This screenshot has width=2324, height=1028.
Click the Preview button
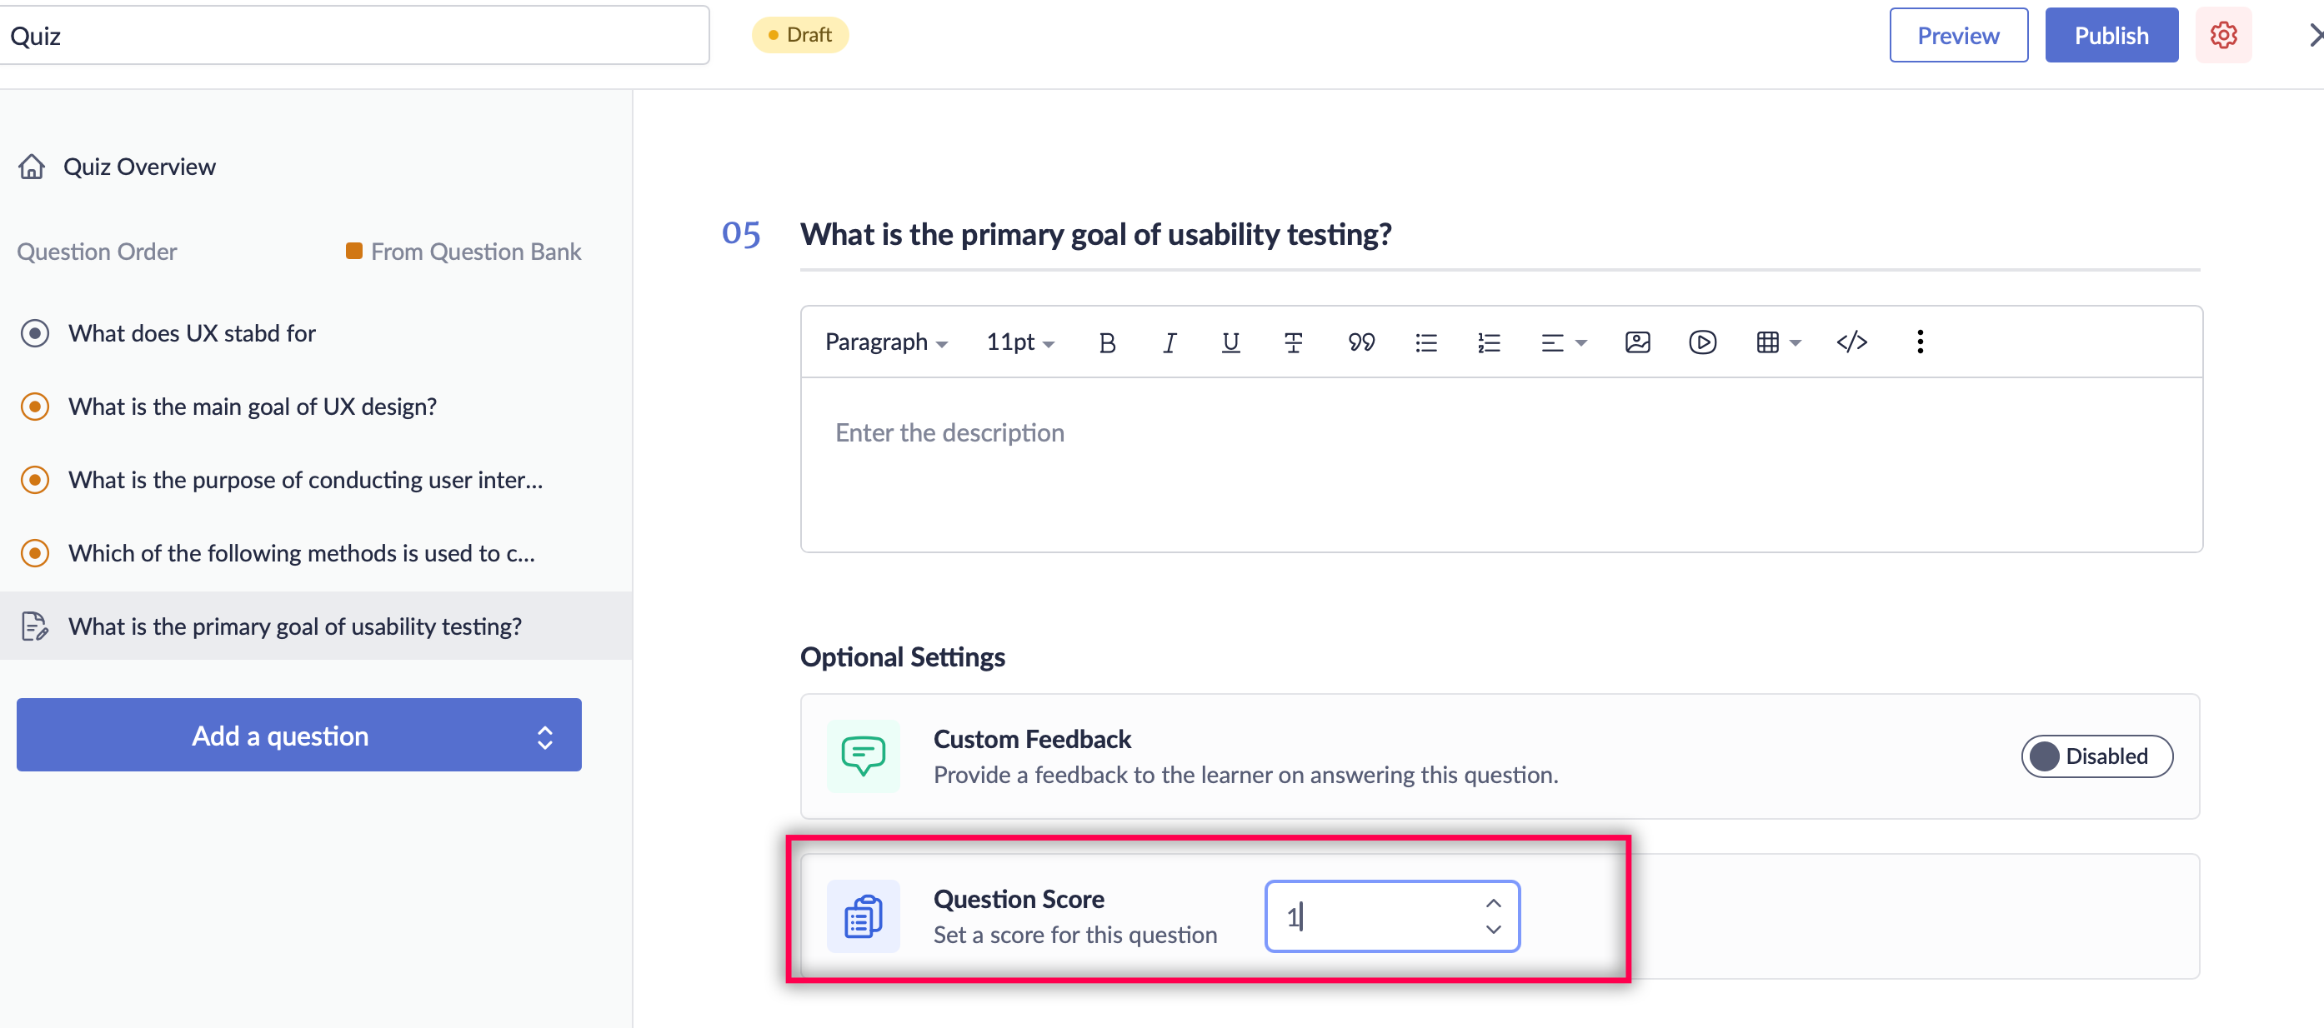pyautogui.click(x=1958, y=35)
